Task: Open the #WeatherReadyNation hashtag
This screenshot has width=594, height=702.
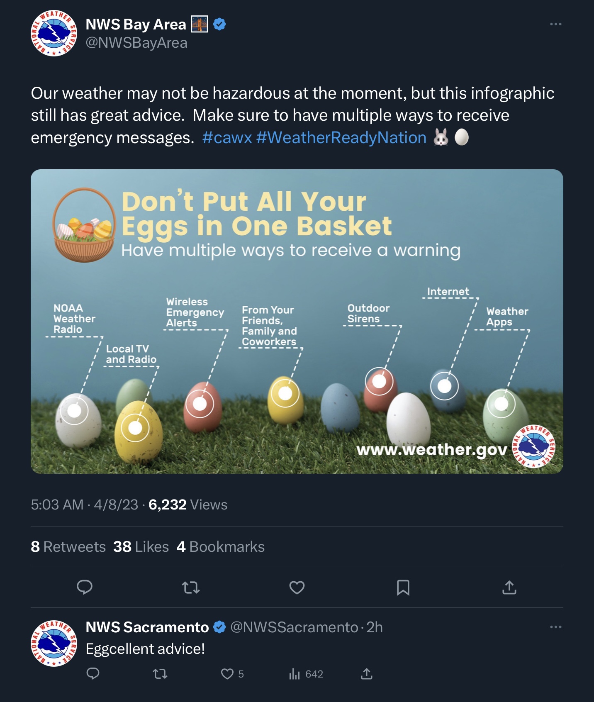Action: click(x=341, y=138)
